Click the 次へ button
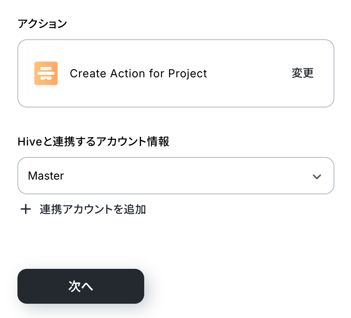Viewport: 351px width, 318px height. (81, 286)
